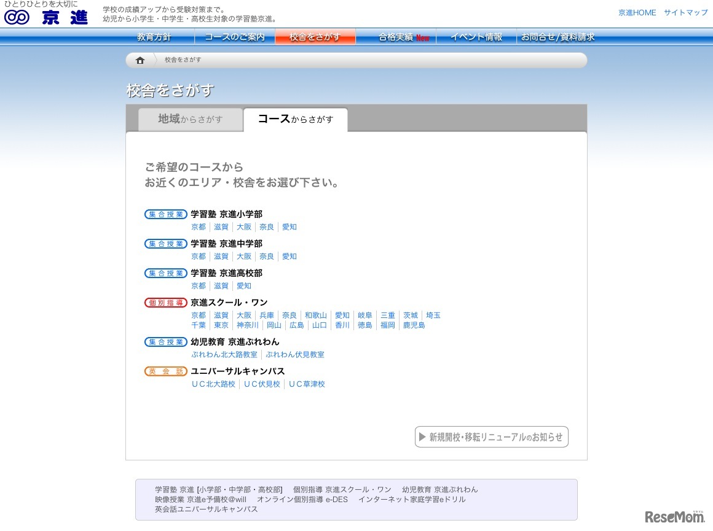Click the 個別指導 badge beside 京進スクール・ワン
Image resolution: width=713 pixels, height=531 pixels.
165,302
